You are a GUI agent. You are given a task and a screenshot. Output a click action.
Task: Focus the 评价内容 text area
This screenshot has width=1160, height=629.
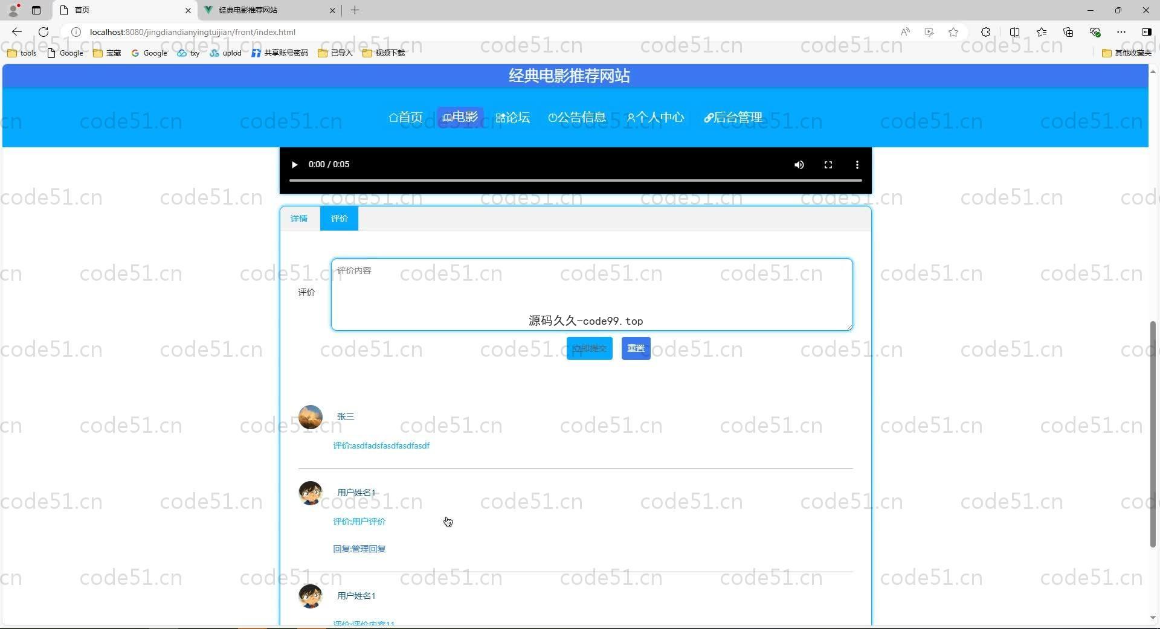[x=591, y=295]
